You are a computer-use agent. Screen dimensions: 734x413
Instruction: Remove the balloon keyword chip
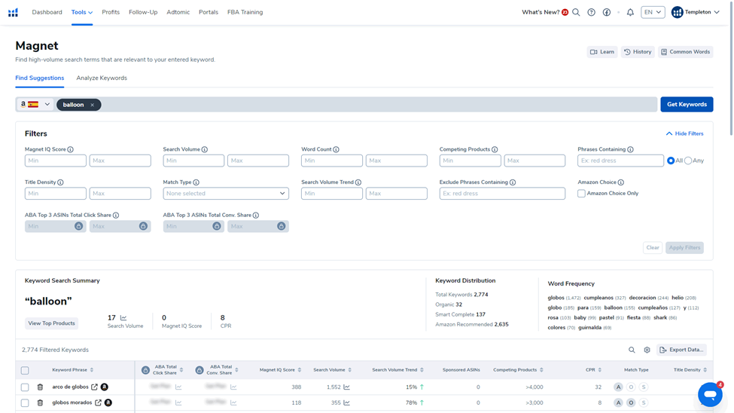tap(92, 105)
